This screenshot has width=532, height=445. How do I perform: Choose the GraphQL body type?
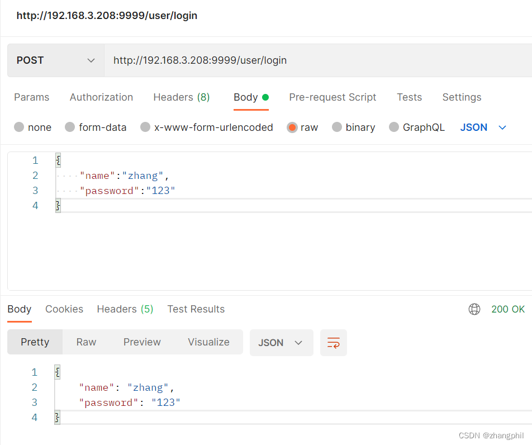[x=396, y=127]
